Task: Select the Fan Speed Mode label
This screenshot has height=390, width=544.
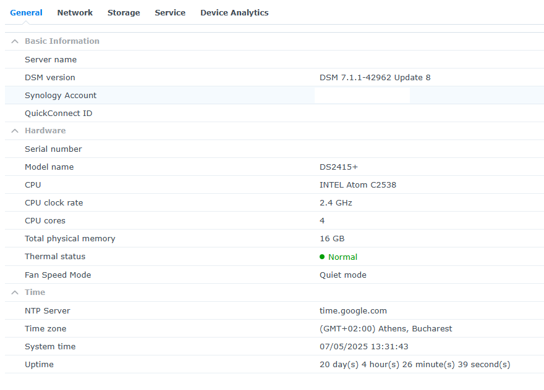Action: point(57,275)
